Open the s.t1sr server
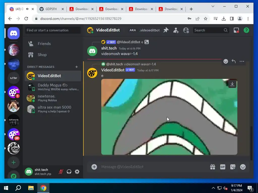The height and width of the screenshot is (193, 258). point(14,78)
